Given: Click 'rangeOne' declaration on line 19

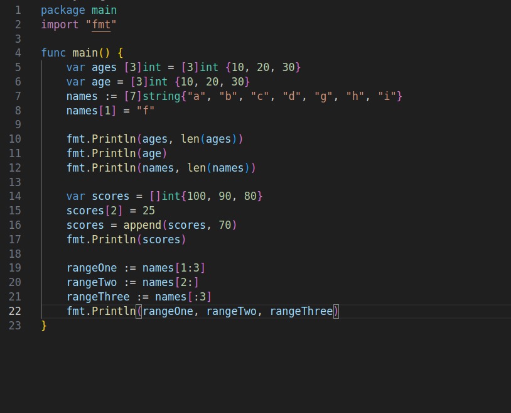Looking at the screenshot, I should click(x=92, y=268).
